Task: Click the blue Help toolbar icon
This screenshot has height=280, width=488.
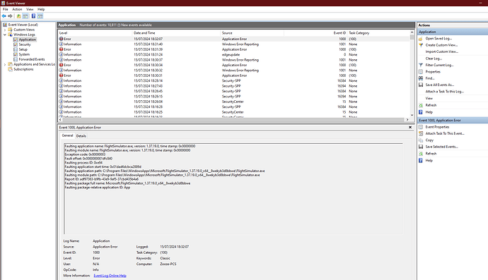Action: (33, 16)
